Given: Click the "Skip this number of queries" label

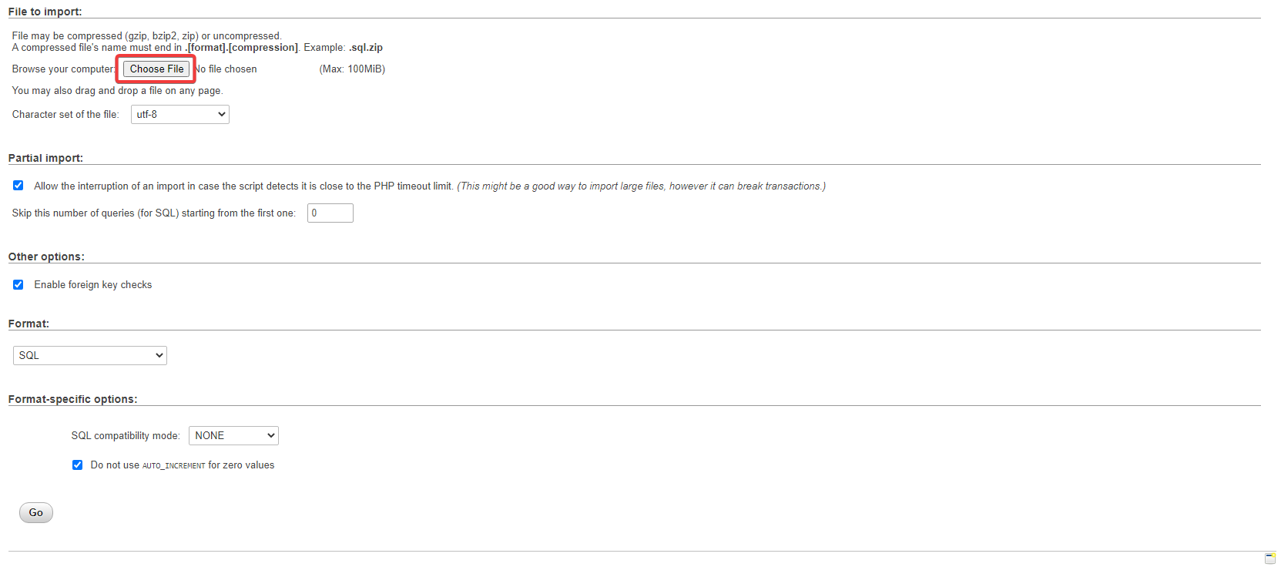Looking at the screenshot, I should pyautogui.click(x=153, y=213).
